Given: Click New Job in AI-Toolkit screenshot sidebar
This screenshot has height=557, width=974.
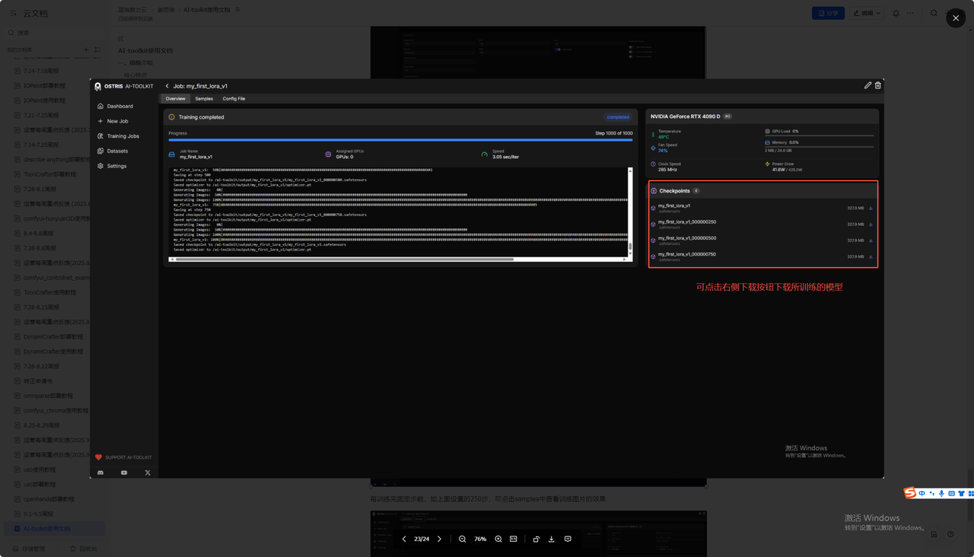Looking at the screenshot, I should [x=112, y=121].
